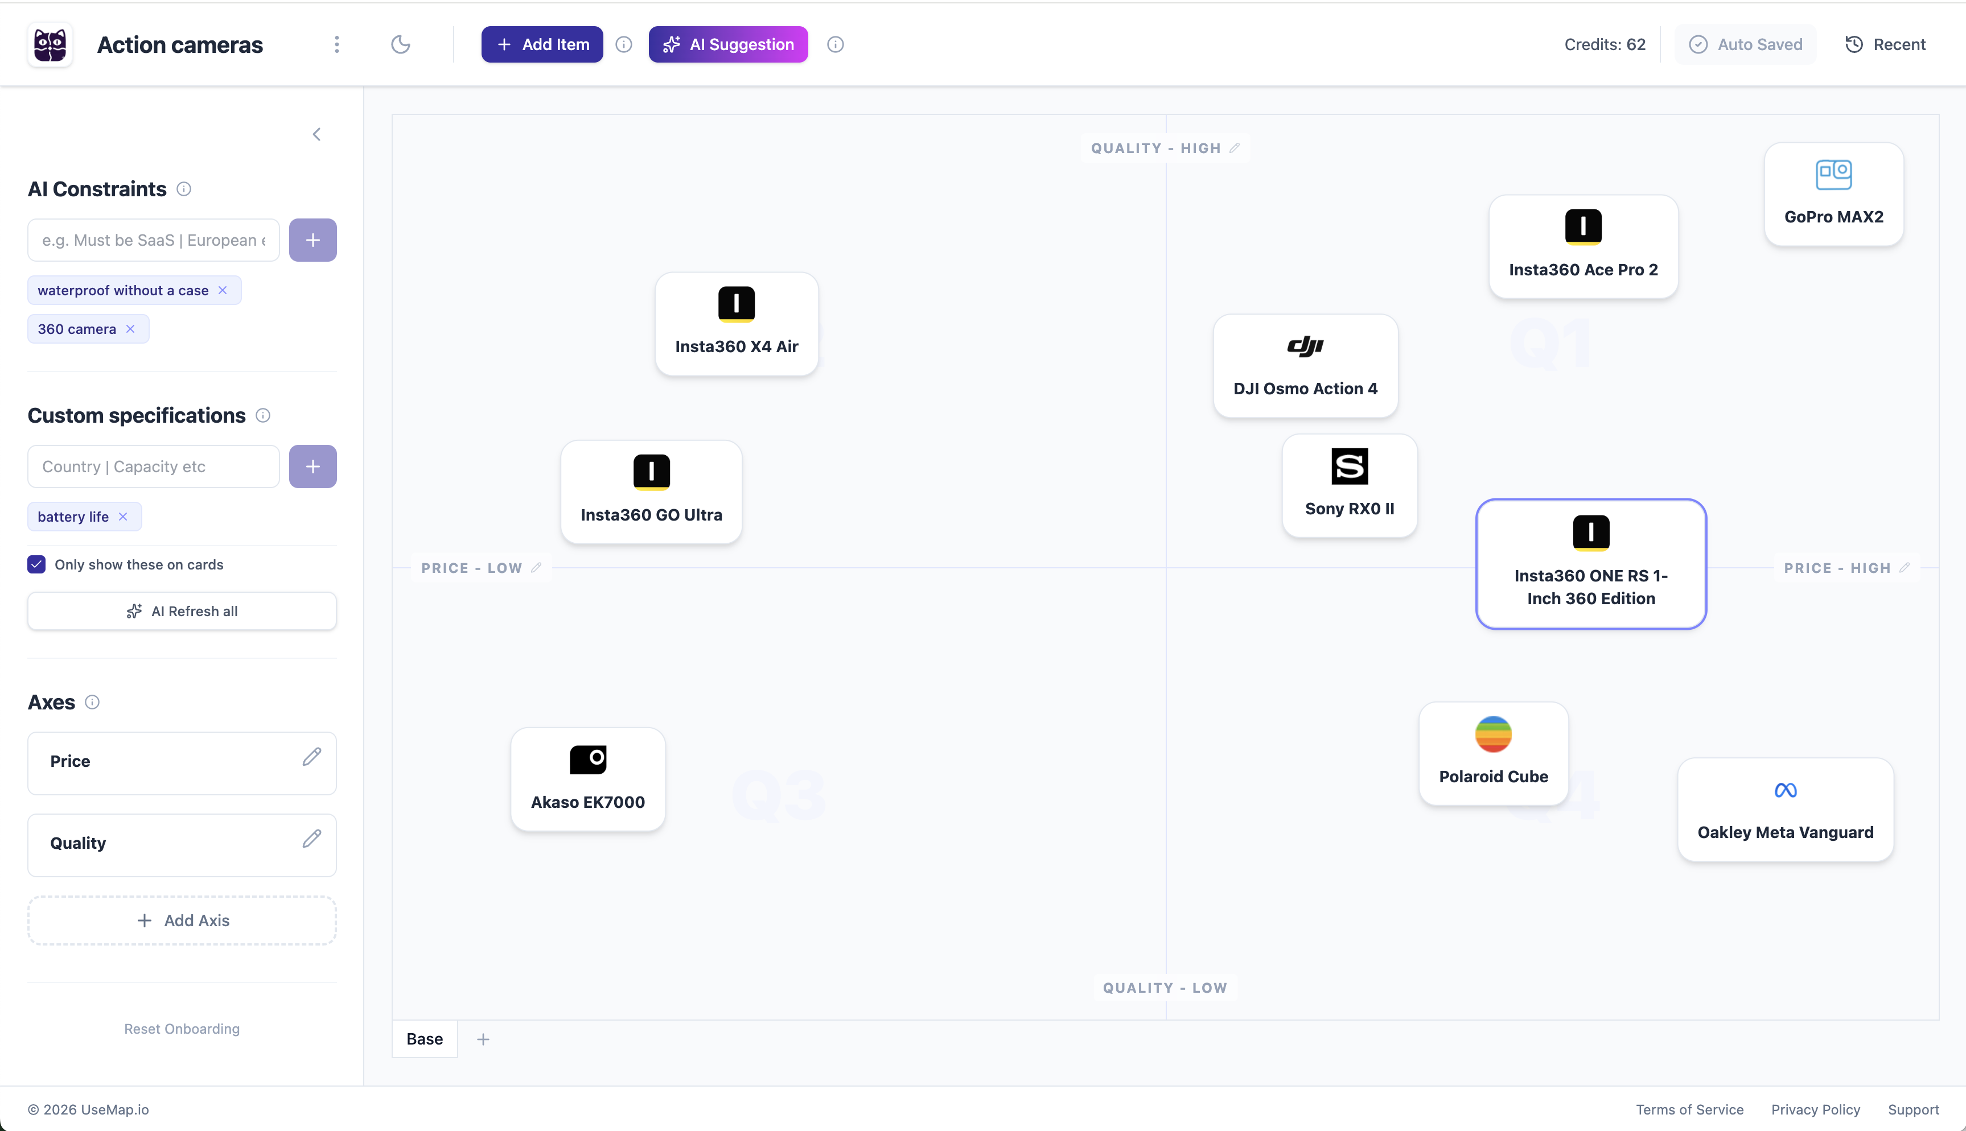The width and height of the screenshot is (1966, 1131).
Task: Click AI Refresh all
Action: 182,610
